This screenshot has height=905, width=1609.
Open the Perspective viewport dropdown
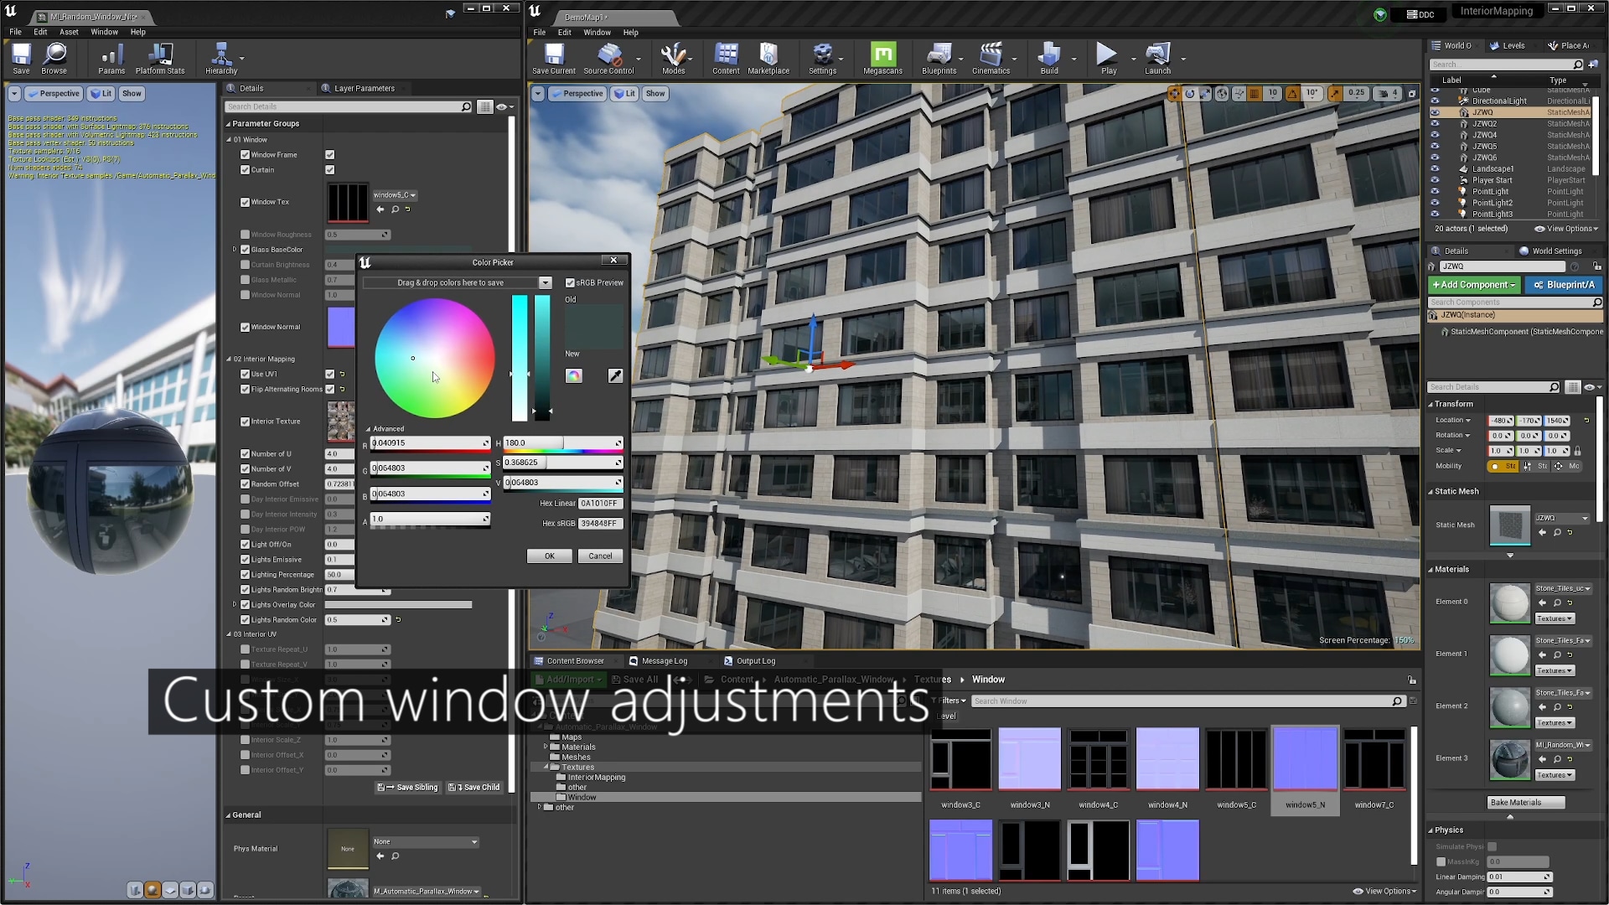(x=577, y=93)
